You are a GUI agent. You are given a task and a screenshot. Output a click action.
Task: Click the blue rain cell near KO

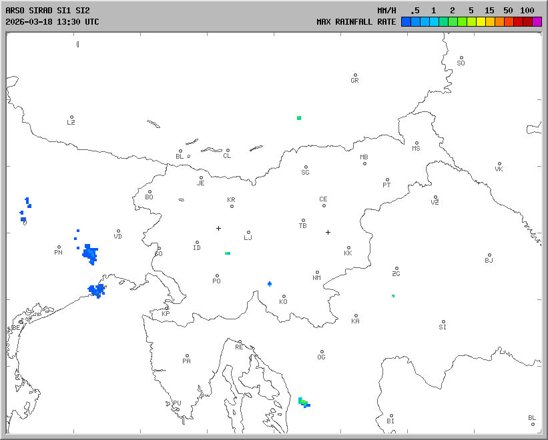270,284
